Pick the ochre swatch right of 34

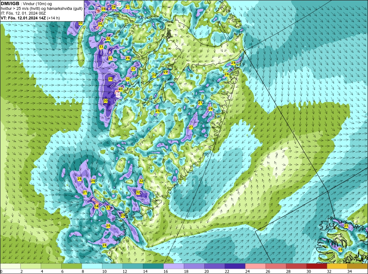(x=357, y=266)
